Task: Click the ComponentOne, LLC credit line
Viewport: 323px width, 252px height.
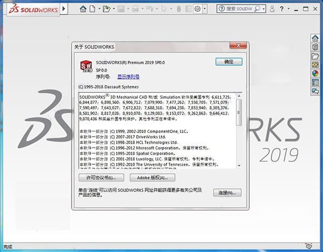Action: pyautogui.click(x=134, y=131)
